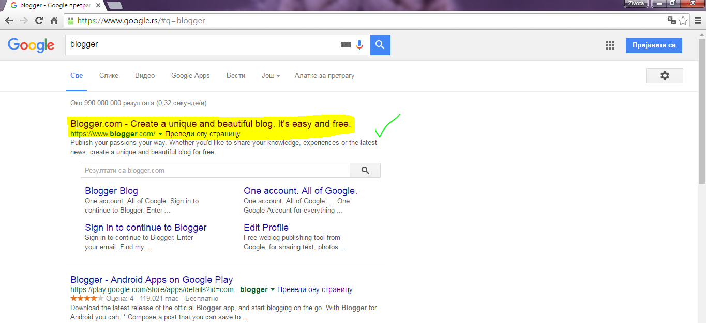Click Преведи ову страницу for the blogger.com result

point(203,134)
